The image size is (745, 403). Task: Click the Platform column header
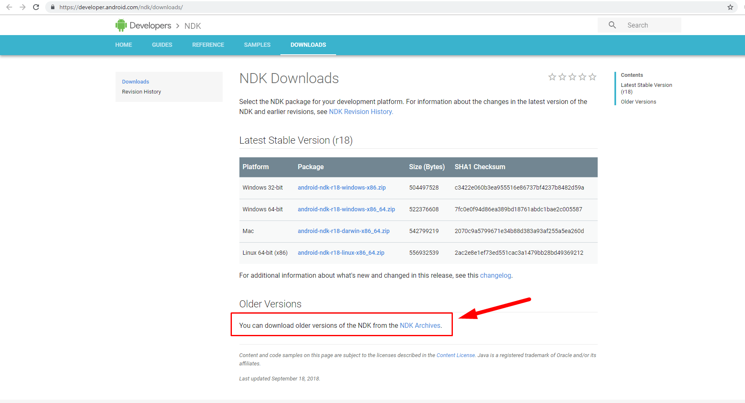click(x=255, y=167)
